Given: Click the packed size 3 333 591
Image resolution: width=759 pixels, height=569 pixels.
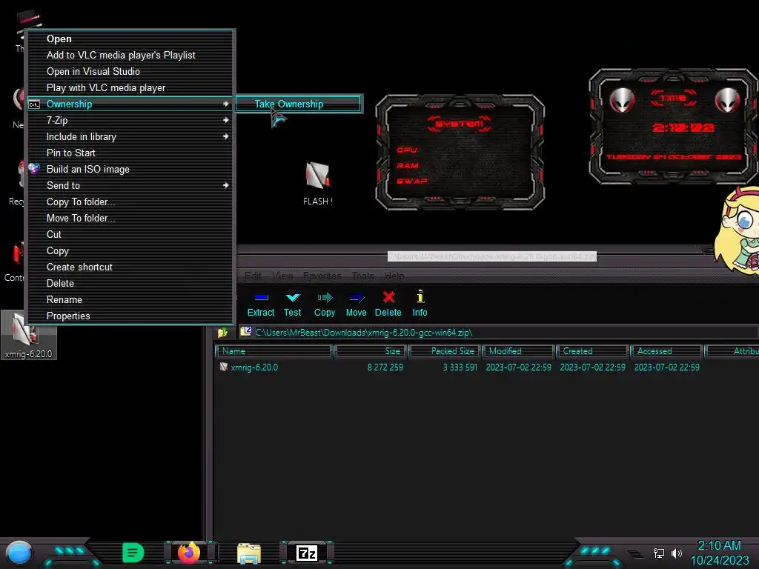Looking at the screenshot, I should coord(460,367).
